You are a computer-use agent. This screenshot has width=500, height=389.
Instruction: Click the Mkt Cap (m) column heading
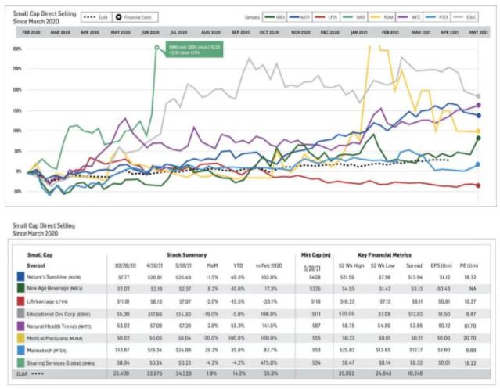[x=315, y=255]
